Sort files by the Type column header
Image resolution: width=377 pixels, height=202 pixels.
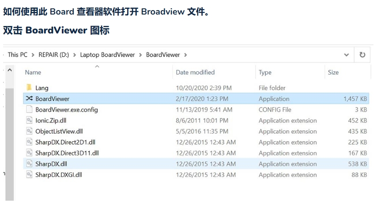(x=265, y=73)
